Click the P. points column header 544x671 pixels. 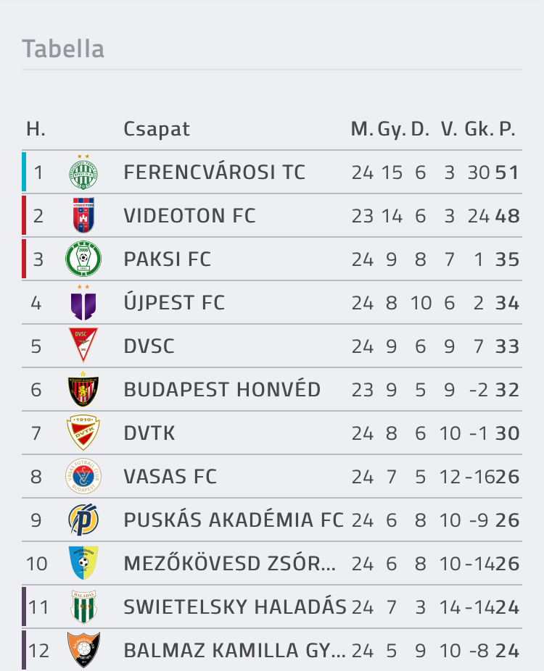507,129
